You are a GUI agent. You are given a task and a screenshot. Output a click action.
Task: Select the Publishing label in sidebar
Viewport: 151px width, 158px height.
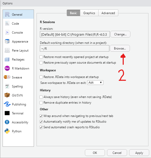[19, 104]
